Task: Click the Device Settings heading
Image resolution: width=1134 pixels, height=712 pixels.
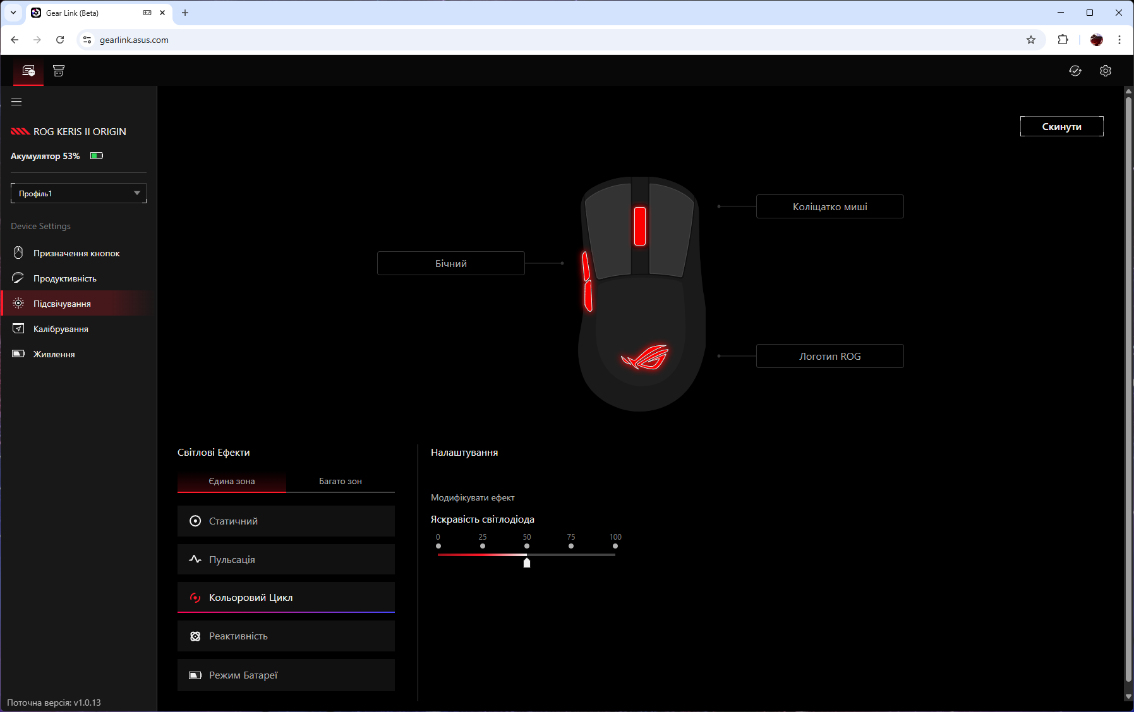Action: click(x=40, y=226)
